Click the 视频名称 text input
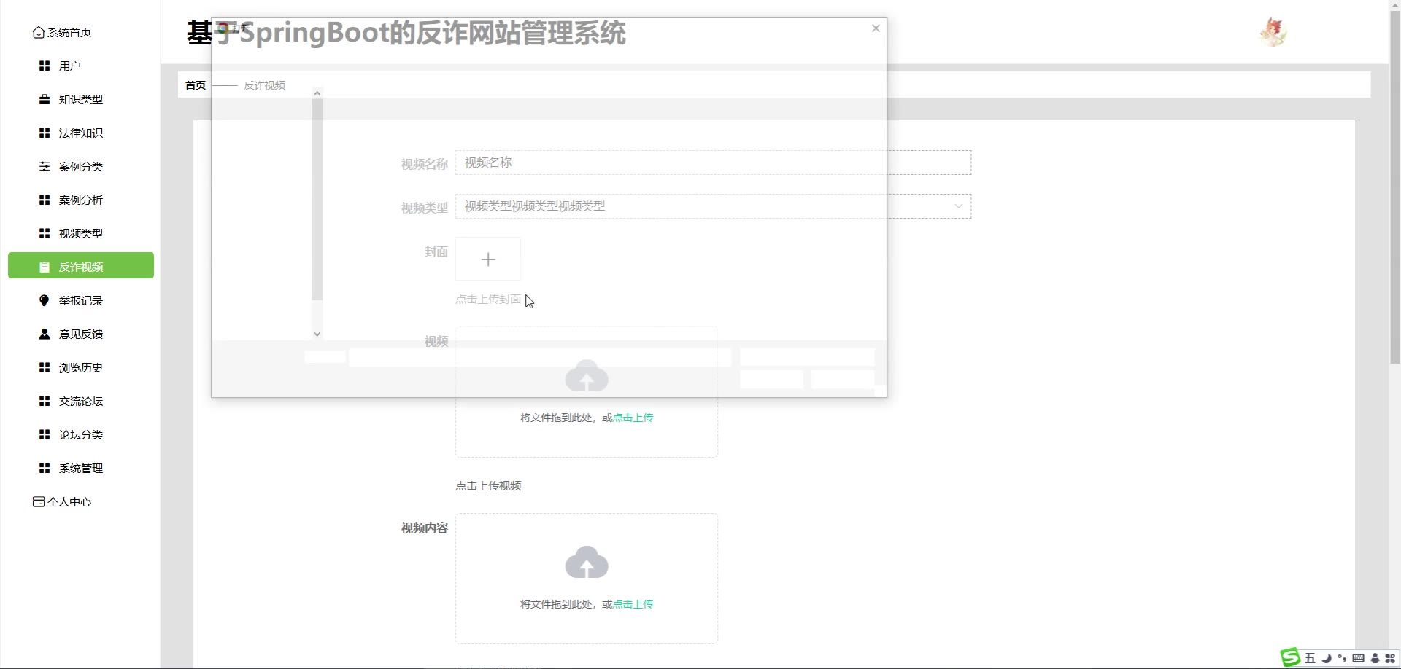This screenshot has height=669, width=1401. [x=713, y=163]
